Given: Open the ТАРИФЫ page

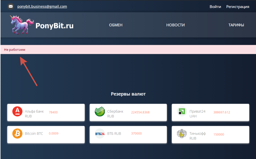Looking at the screenshot, I should [236, 25].
